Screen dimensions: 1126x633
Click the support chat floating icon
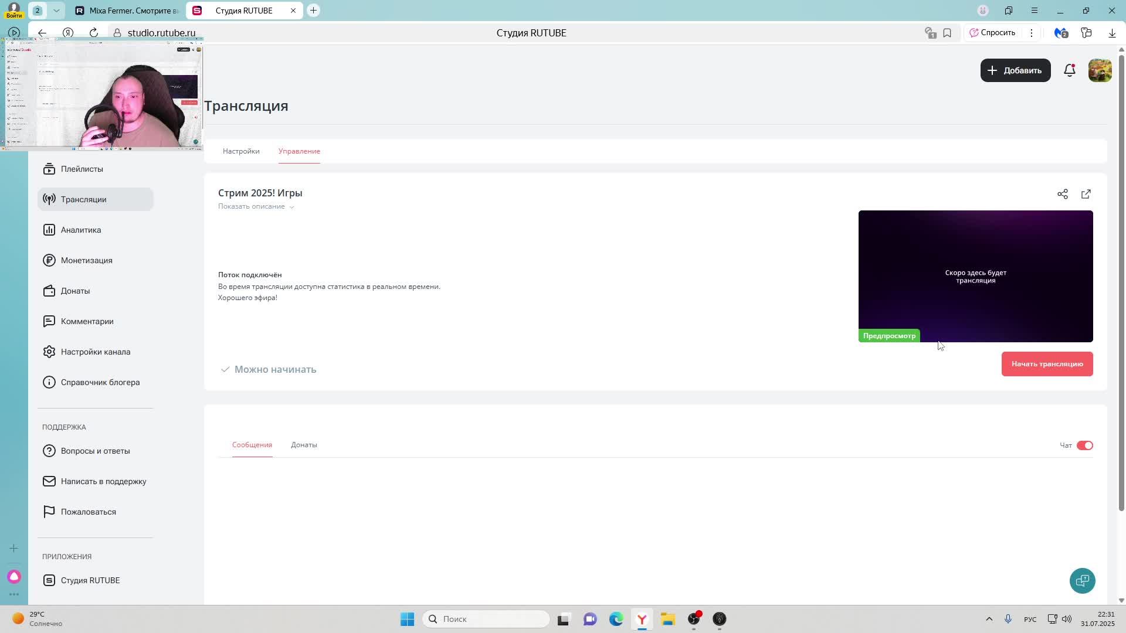(x=1082, y=580)
